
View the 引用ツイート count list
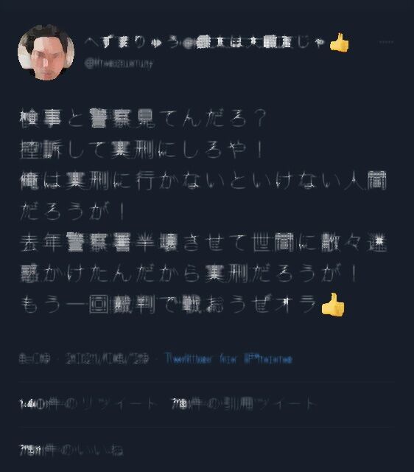(244, 403)
